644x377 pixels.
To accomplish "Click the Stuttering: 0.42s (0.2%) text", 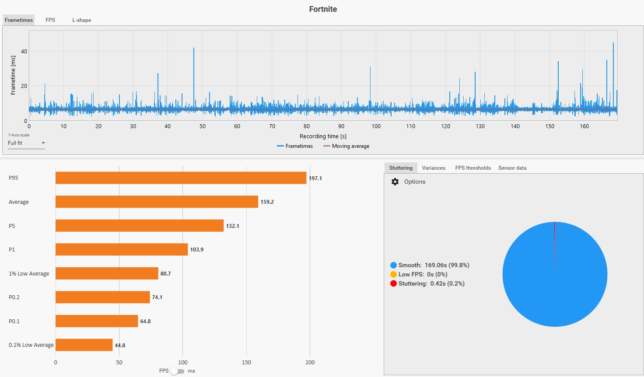I will coord(432,283).
